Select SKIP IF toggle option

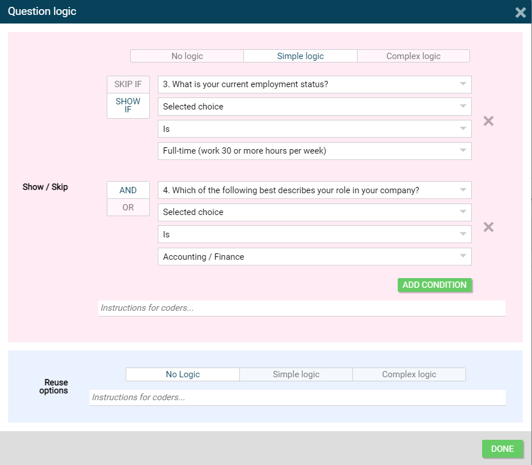coord(128,84)
